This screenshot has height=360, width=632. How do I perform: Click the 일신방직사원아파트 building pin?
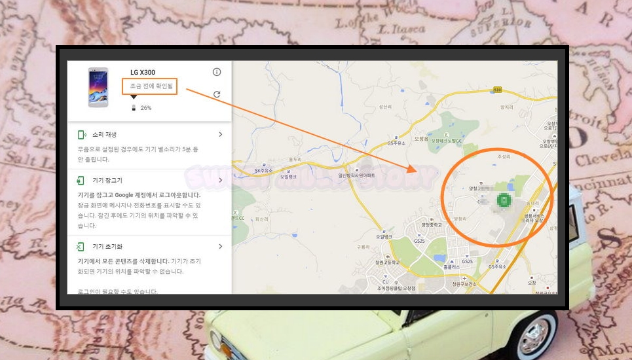tap(357, 170)
